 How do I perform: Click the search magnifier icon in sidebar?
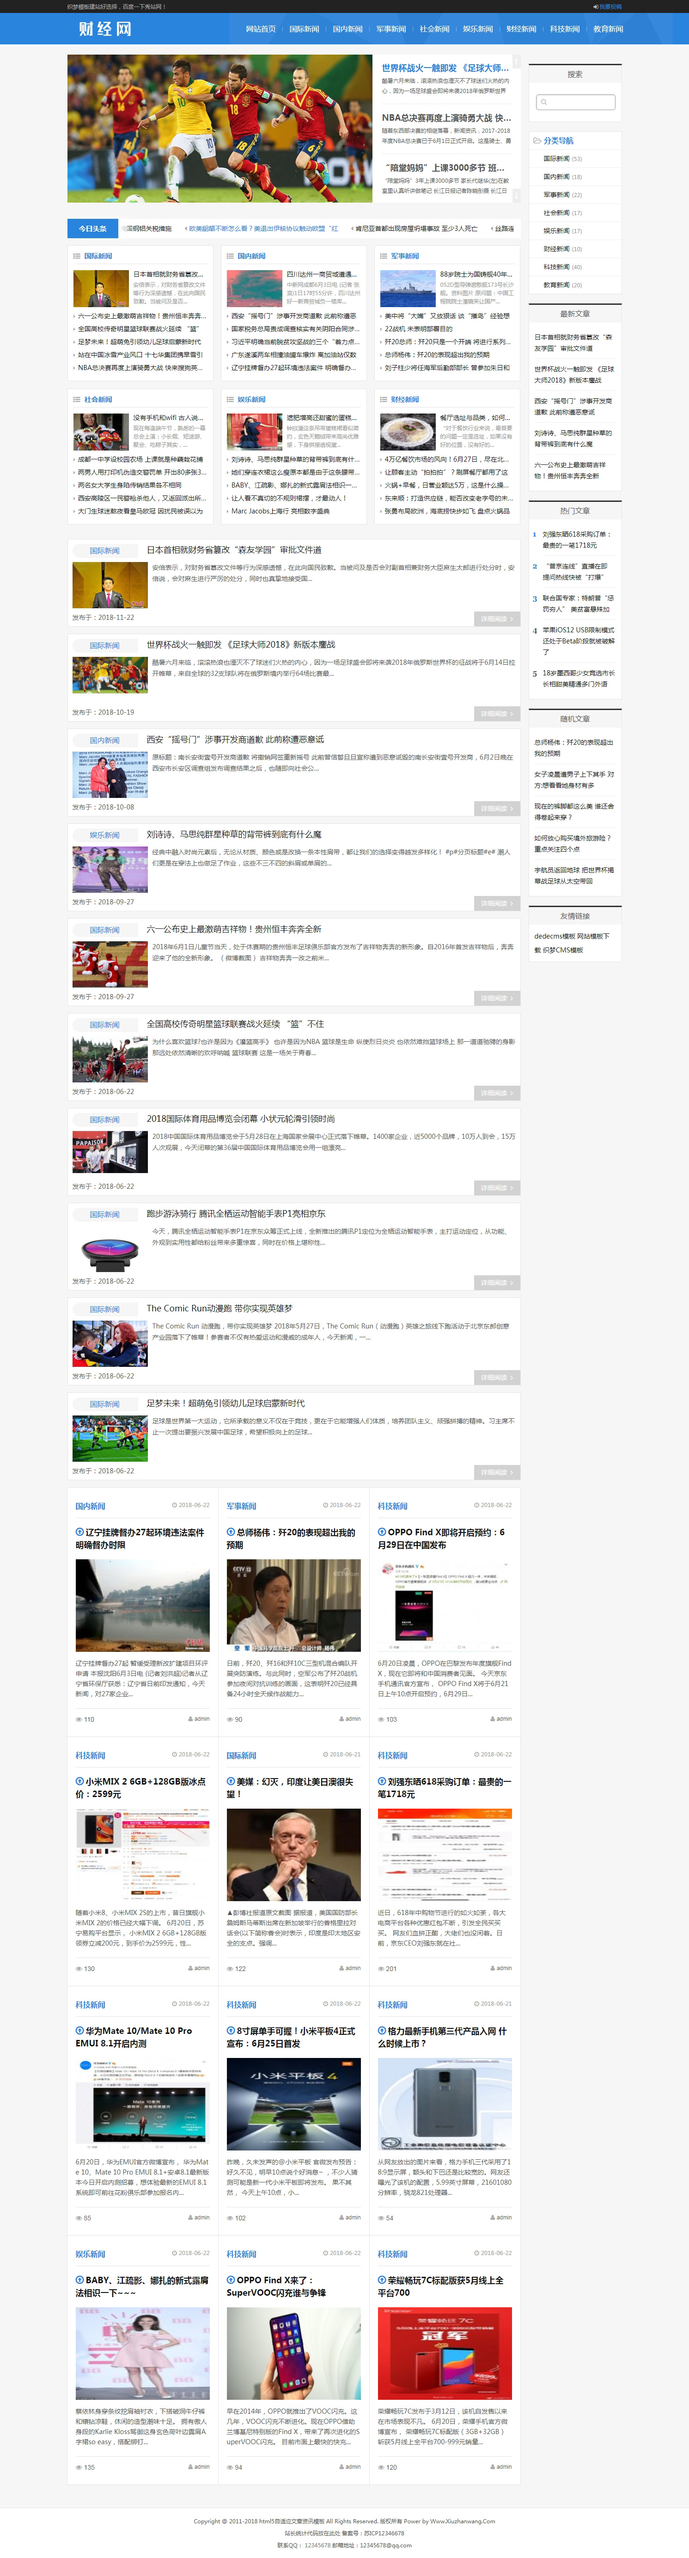(543, 102)
